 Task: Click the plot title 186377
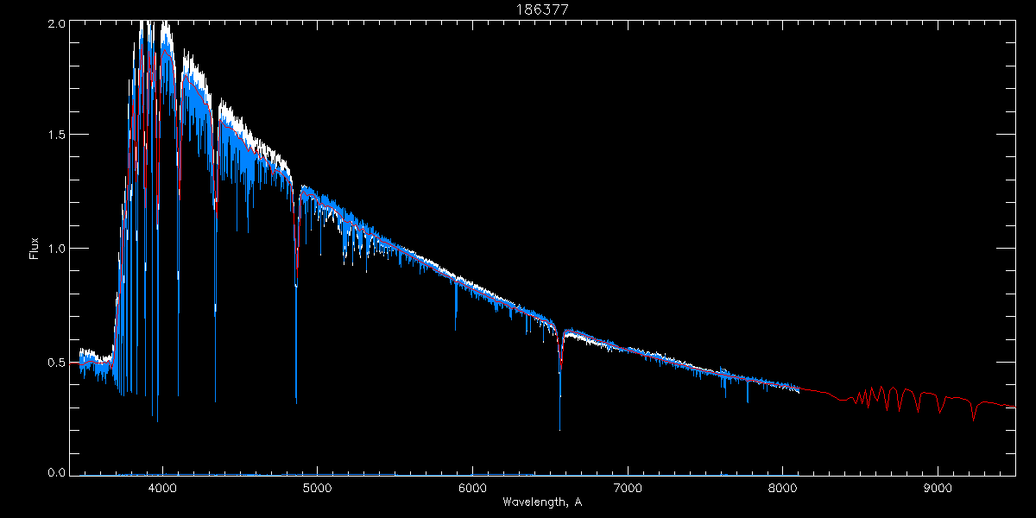coord(542,8)
